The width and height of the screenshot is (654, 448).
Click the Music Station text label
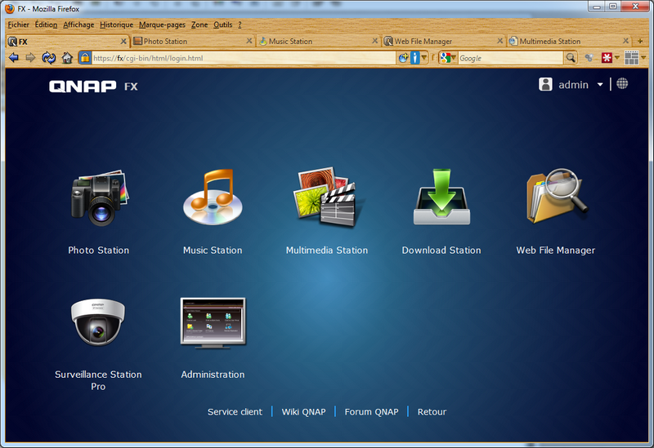tap(213, 251)
